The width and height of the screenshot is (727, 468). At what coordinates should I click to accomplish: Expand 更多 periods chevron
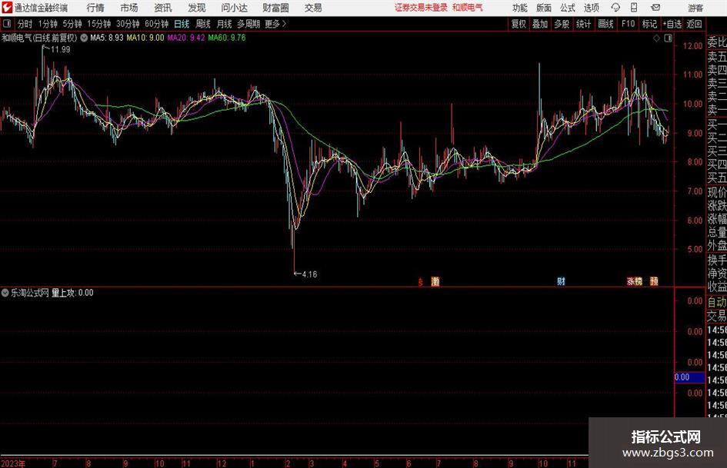tap(284, 24)
